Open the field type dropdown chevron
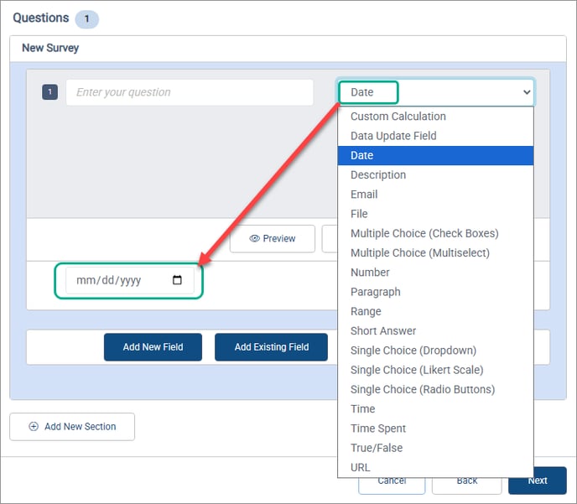This screenshot has width=577, height=504. [x=526, y=92]
